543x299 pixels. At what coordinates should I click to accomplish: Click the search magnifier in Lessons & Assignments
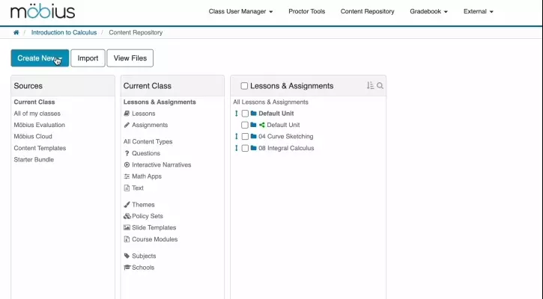[380, 86]
